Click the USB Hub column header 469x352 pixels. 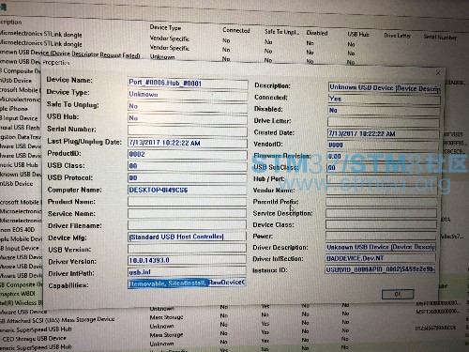358,35
